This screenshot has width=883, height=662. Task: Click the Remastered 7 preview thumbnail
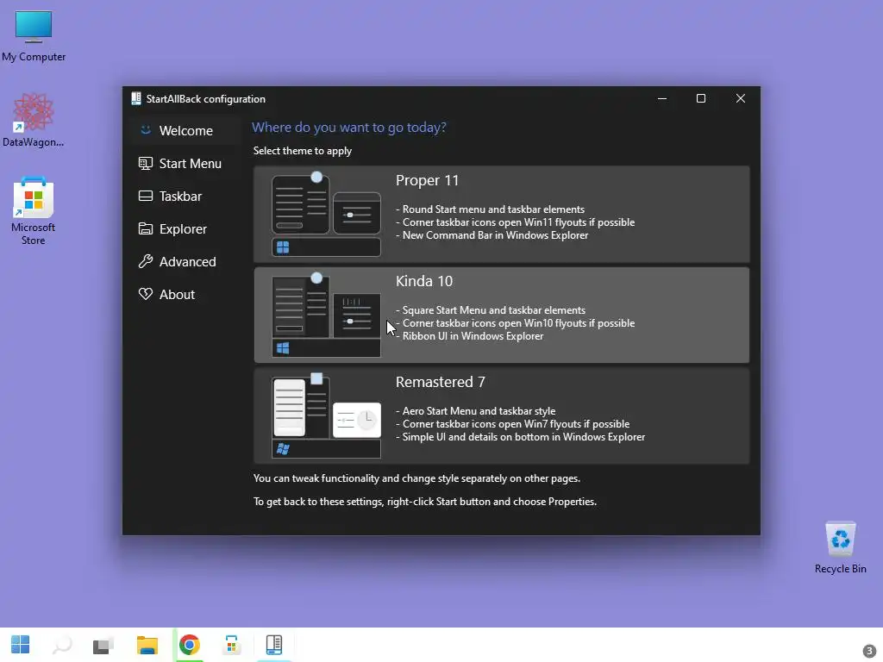pyautogui.click(x=326, y=416)
